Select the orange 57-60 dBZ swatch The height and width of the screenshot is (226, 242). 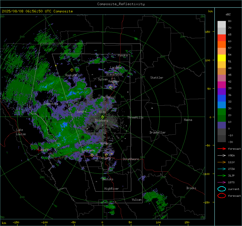click(x=222, y=44)
